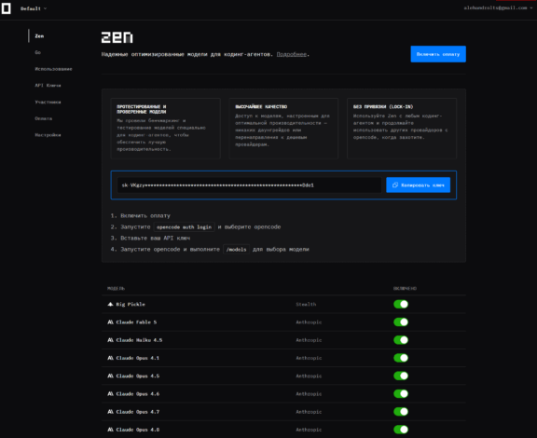Viewport: 537px width, 438px height.
Task: Open the Go sidebar section
Action: 37,52
